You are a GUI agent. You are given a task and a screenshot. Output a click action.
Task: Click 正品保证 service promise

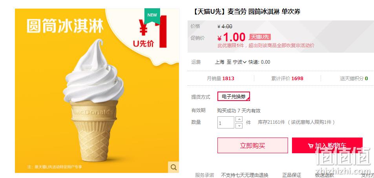pos(292,175)
